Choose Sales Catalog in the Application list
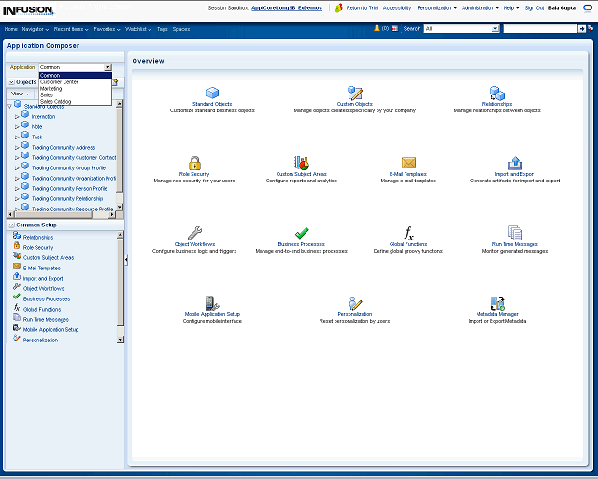 click(55, 101)
